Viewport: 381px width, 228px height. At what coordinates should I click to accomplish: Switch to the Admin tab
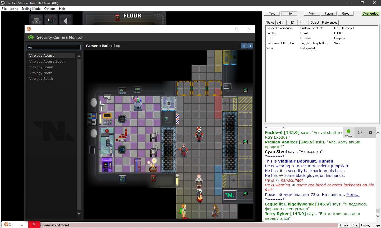281,23
